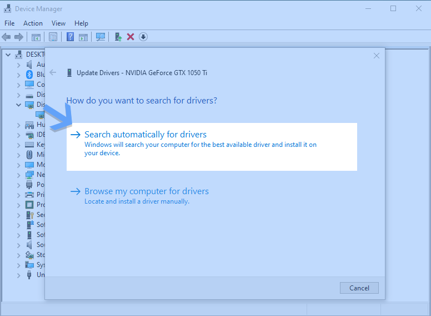This screenshot has width=431, height=316.
Task: Expand the Bluetooth category chevron
Action: (x=18, y=75)
